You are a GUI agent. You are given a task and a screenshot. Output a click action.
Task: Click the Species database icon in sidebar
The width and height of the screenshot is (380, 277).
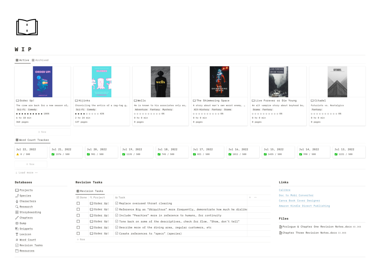pos(17,196)
